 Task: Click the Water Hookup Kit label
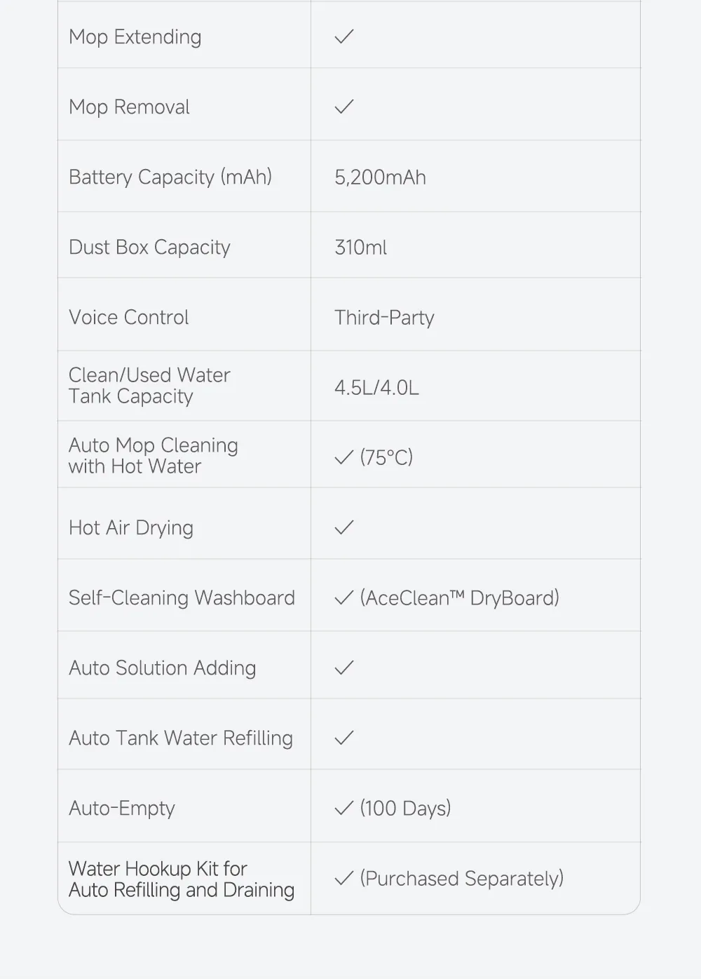tap(182, 879)
